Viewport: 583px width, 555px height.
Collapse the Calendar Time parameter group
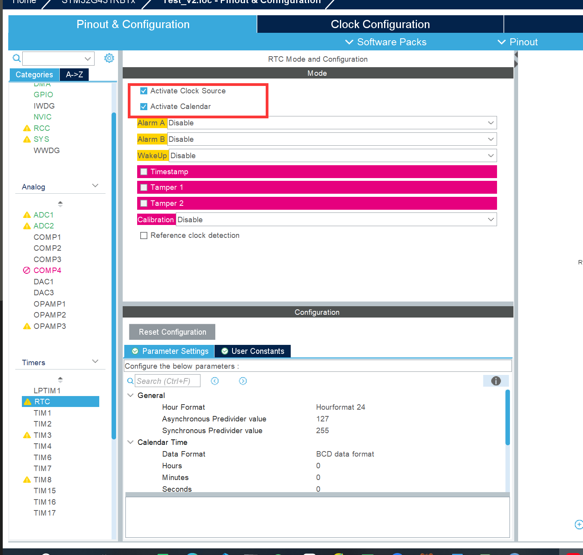point(131,442)
